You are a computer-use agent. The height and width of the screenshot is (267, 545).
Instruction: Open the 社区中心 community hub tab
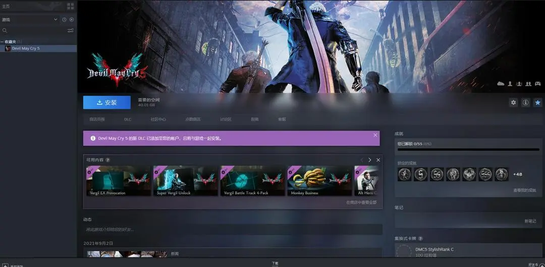tap(158, 119)
